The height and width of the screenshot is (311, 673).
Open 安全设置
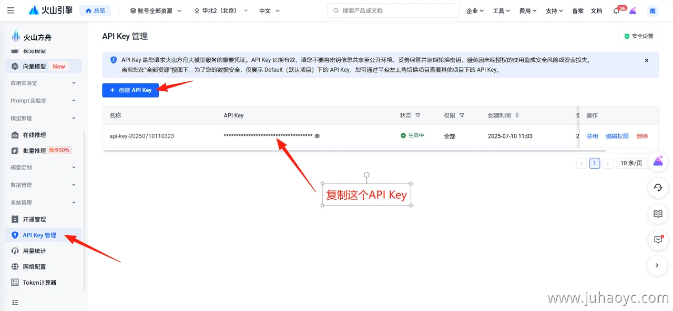click(639, 36)
